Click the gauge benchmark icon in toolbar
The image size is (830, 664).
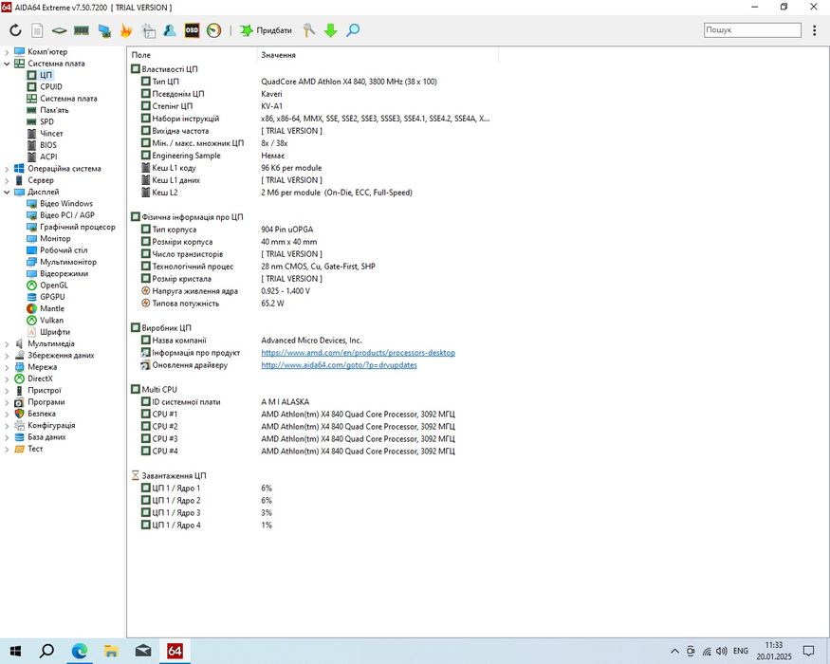214,30
